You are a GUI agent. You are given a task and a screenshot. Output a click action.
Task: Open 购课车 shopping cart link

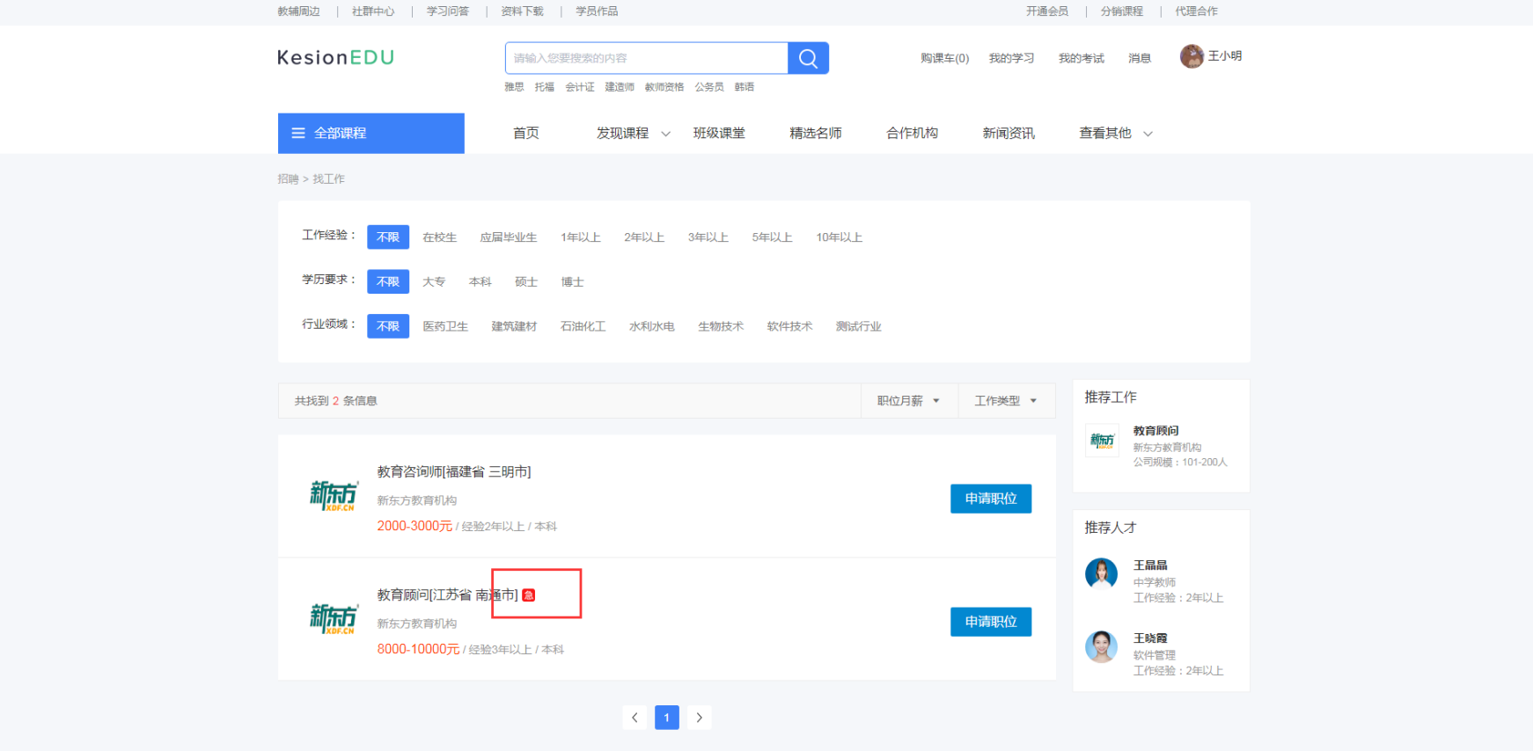point(944,59)
